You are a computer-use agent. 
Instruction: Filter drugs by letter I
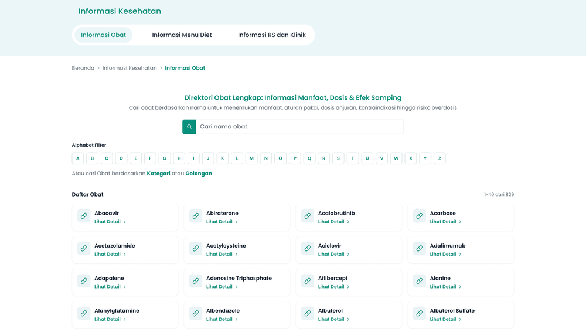tap(193, 158)
